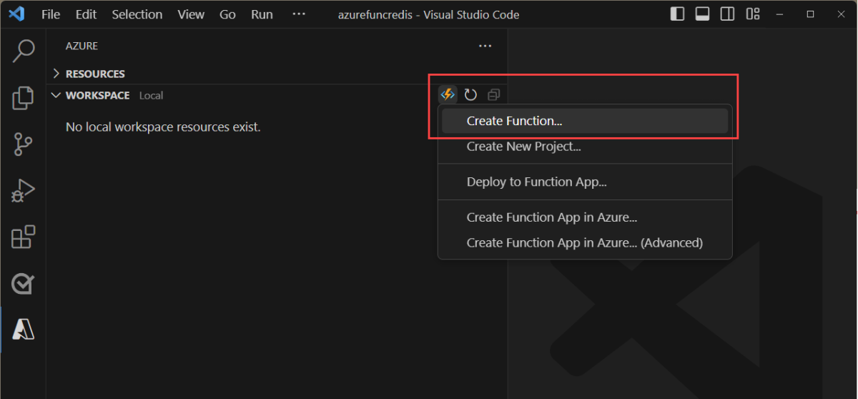The height and width of the screenshot is (399, 858).
Task: Toggle the primary side bar layout button
Action: 677,14
